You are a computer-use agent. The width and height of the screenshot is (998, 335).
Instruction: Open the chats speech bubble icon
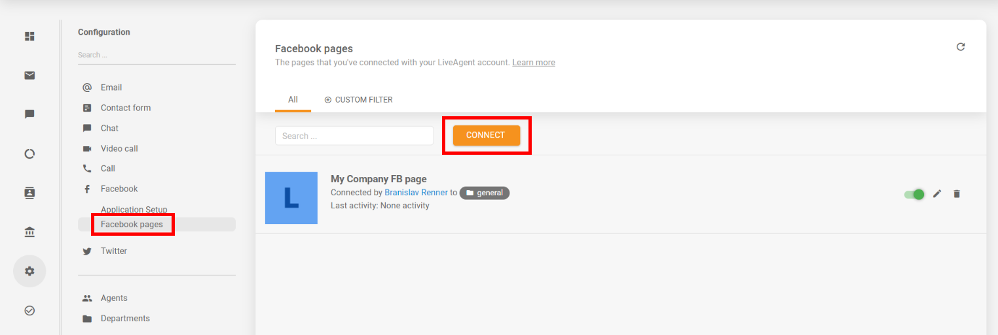(x=29, y=114)
